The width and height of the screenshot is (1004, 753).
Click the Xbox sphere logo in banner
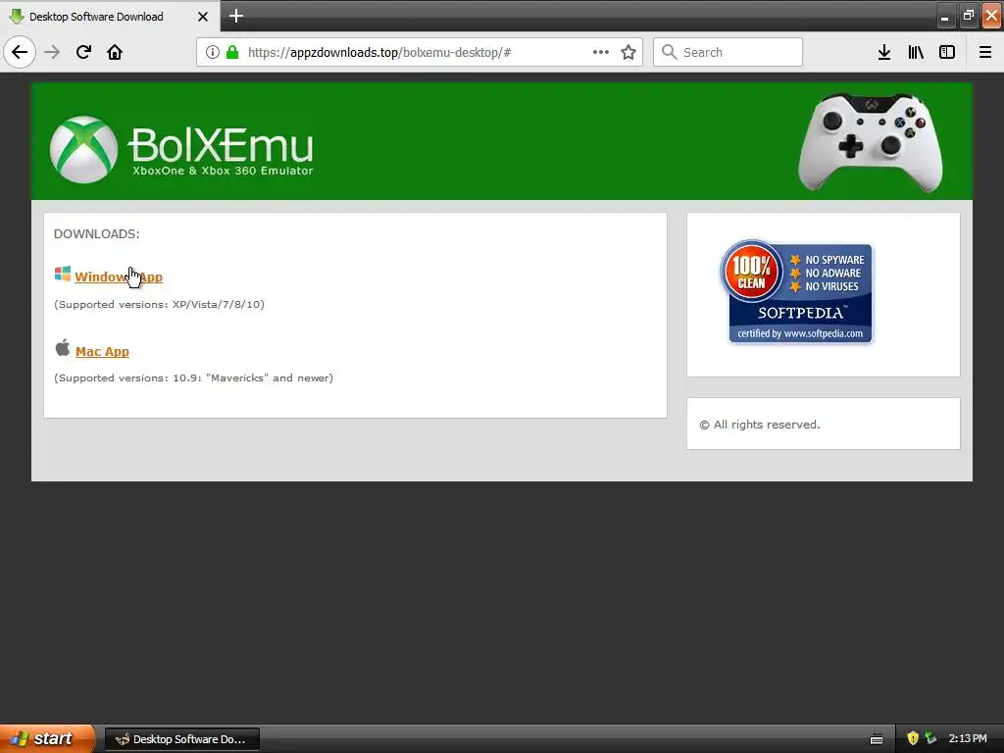(x=83, y=149)
